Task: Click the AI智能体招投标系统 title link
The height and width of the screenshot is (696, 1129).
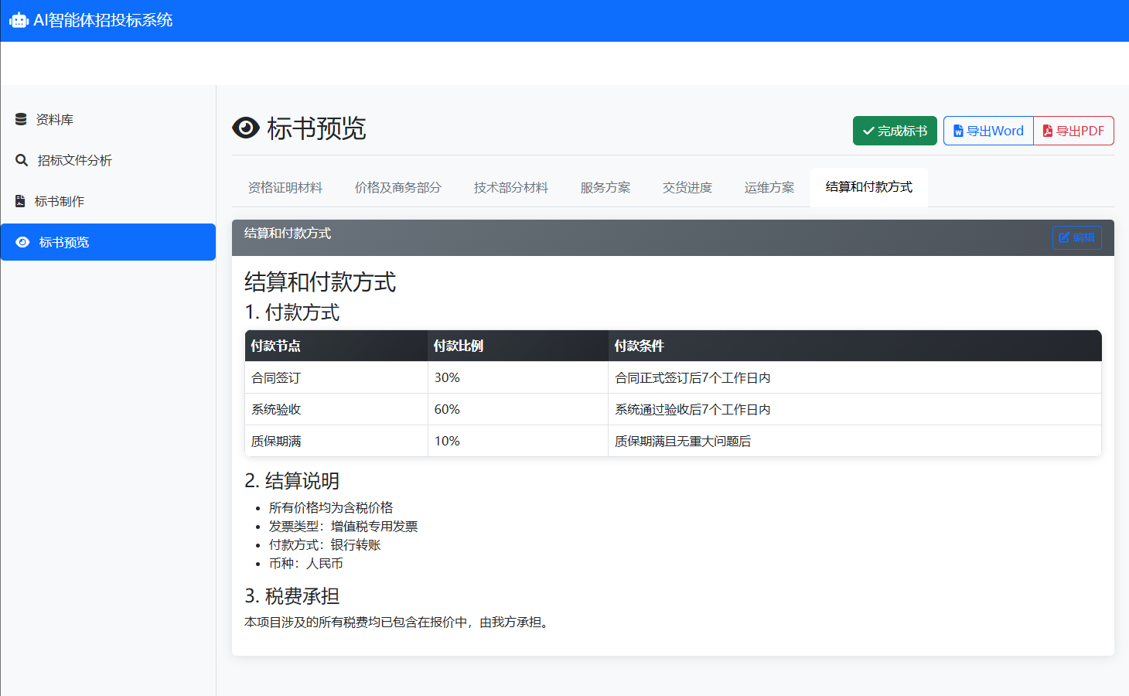Action: click(x=103, y=21)
